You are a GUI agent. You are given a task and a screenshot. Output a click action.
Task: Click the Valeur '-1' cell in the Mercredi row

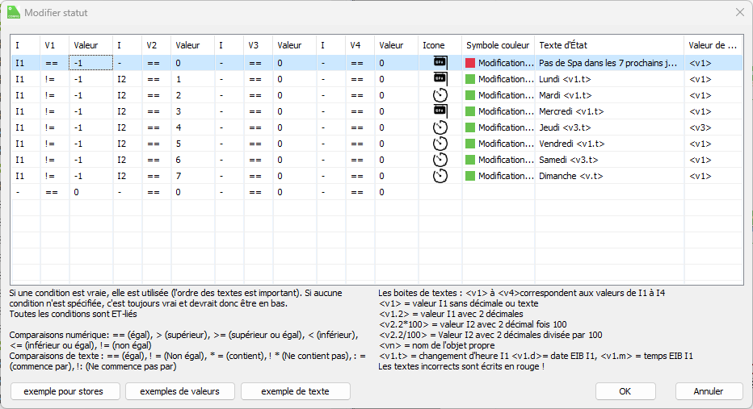78,111
